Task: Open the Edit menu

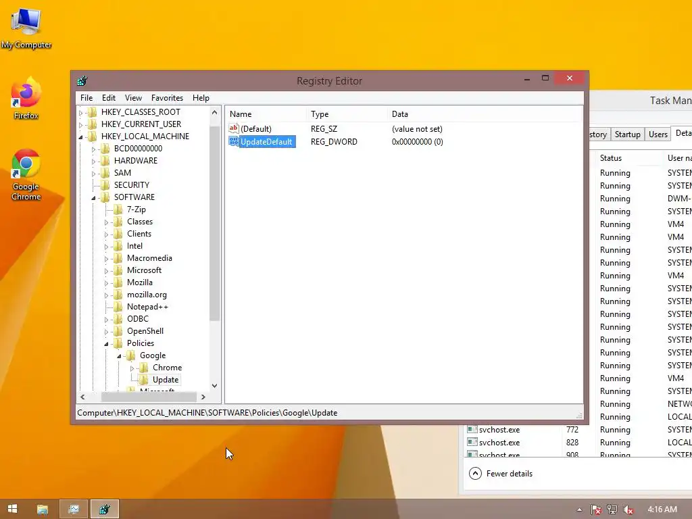Action: point(109,98)
